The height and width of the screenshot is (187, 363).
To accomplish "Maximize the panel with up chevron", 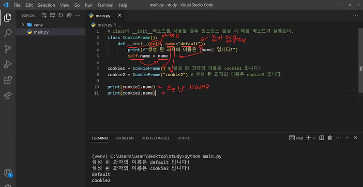I will pyautogui.click(x=347, y=138).
